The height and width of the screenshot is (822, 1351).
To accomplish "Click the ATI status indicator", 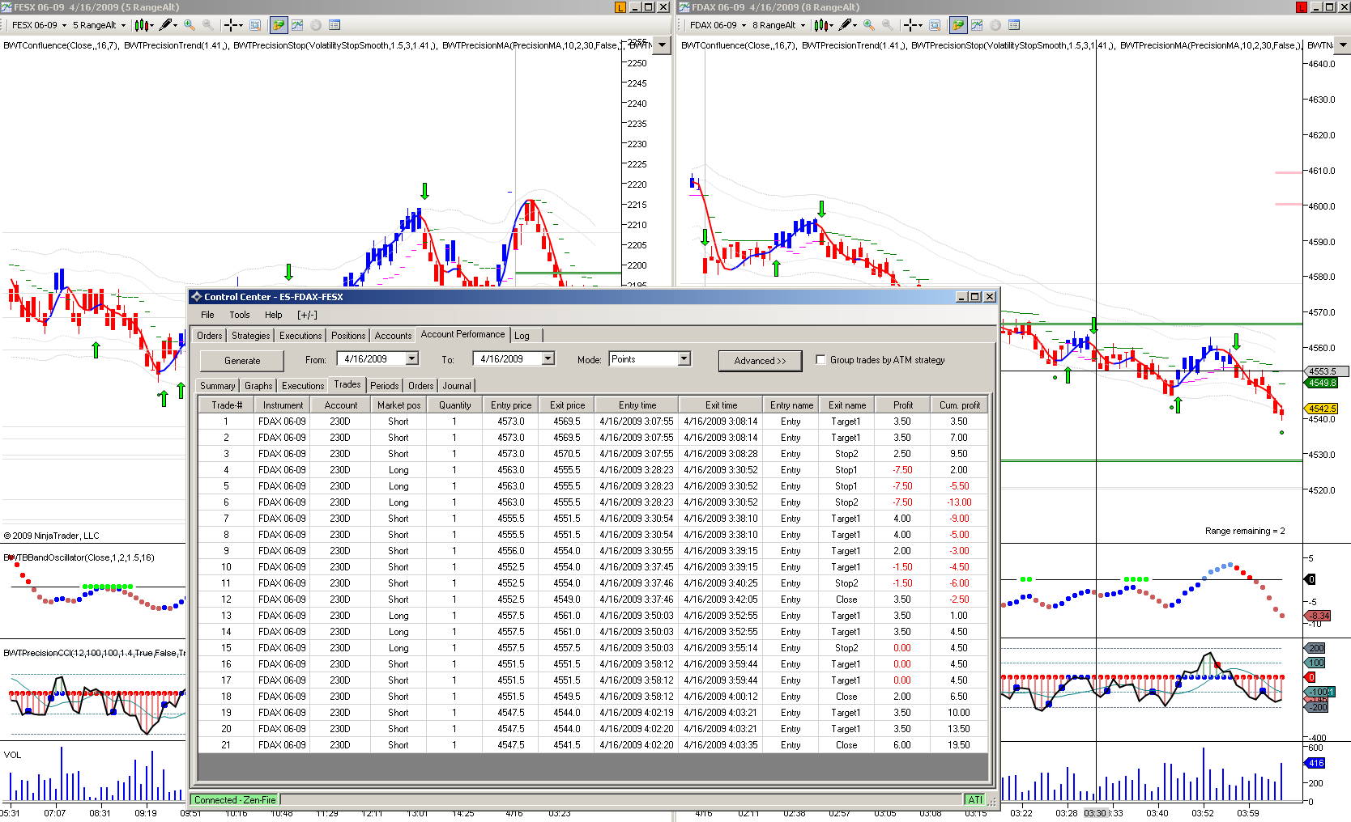I will 974,800.
